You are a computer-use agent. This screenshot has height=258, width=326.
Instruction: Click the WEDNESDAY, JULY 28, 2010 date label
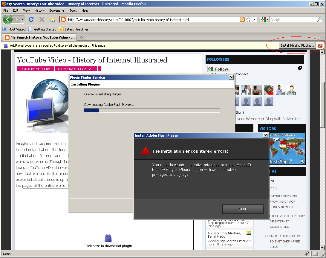coord(76,69)
